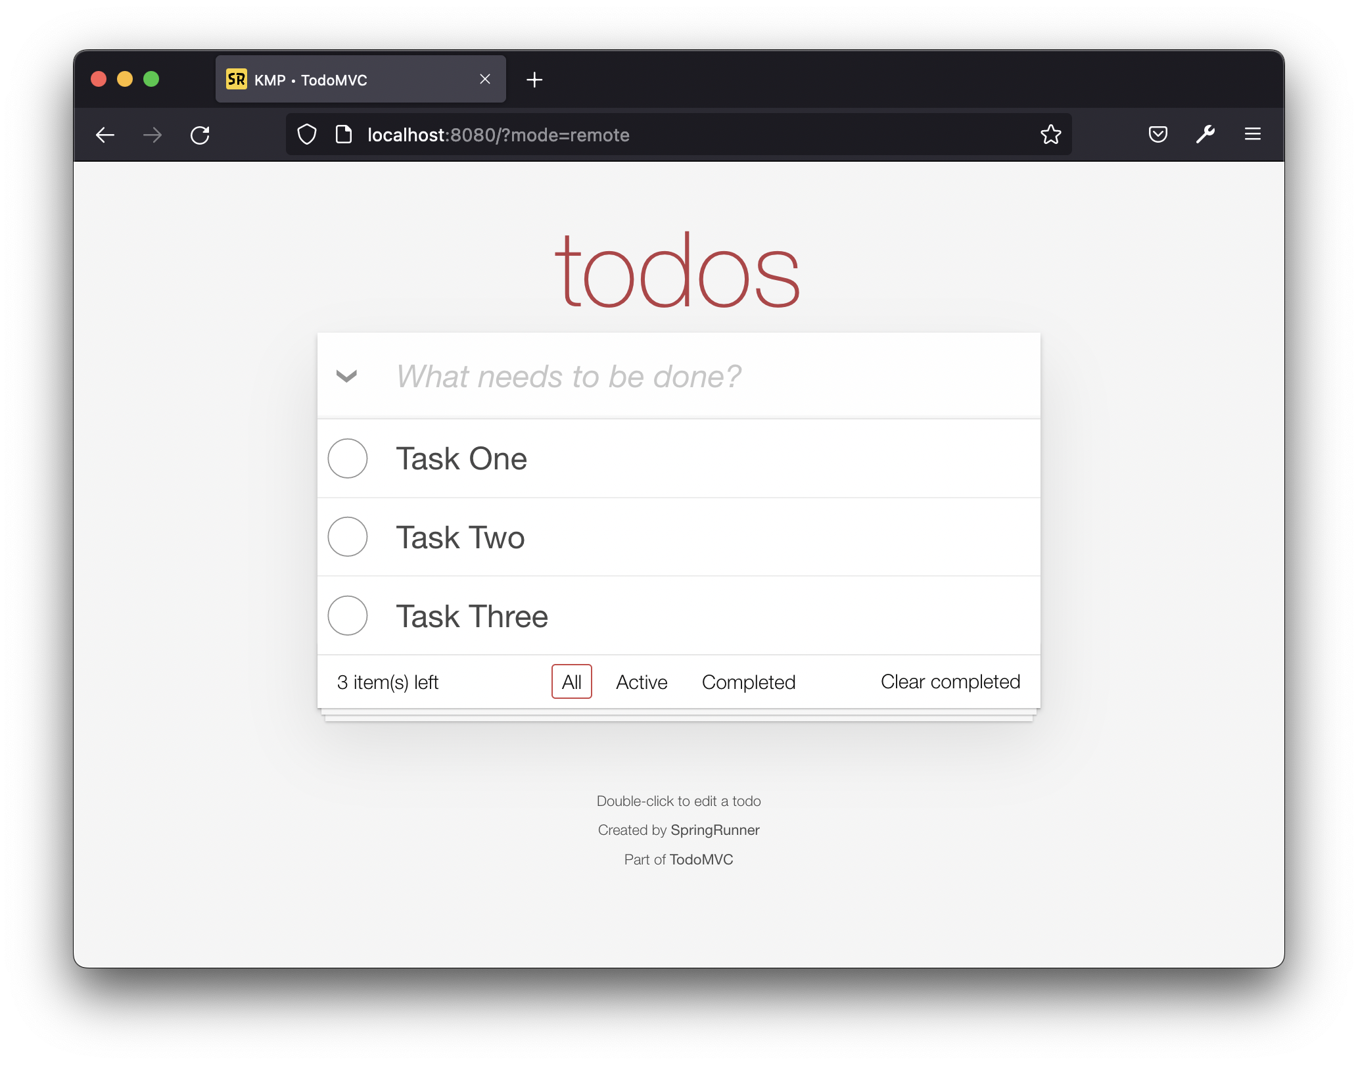
Task: Click Clear completed button
Action: (950, 682)
